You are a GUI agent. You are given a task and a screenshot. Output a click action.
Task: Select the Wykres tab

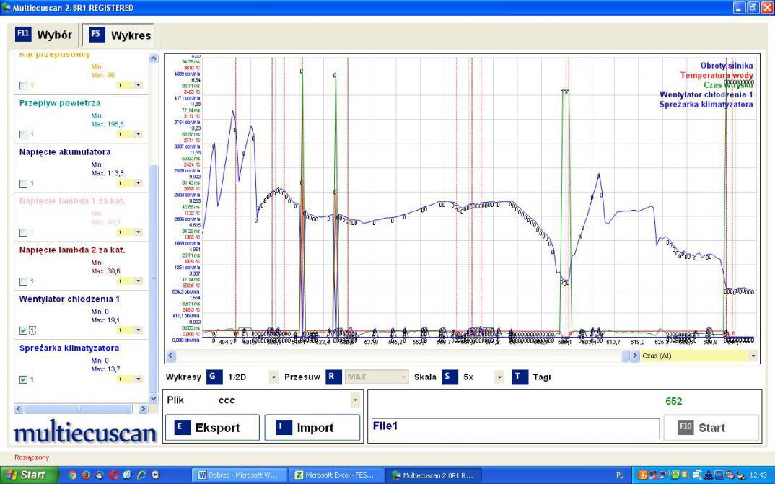tap(121, 35)
